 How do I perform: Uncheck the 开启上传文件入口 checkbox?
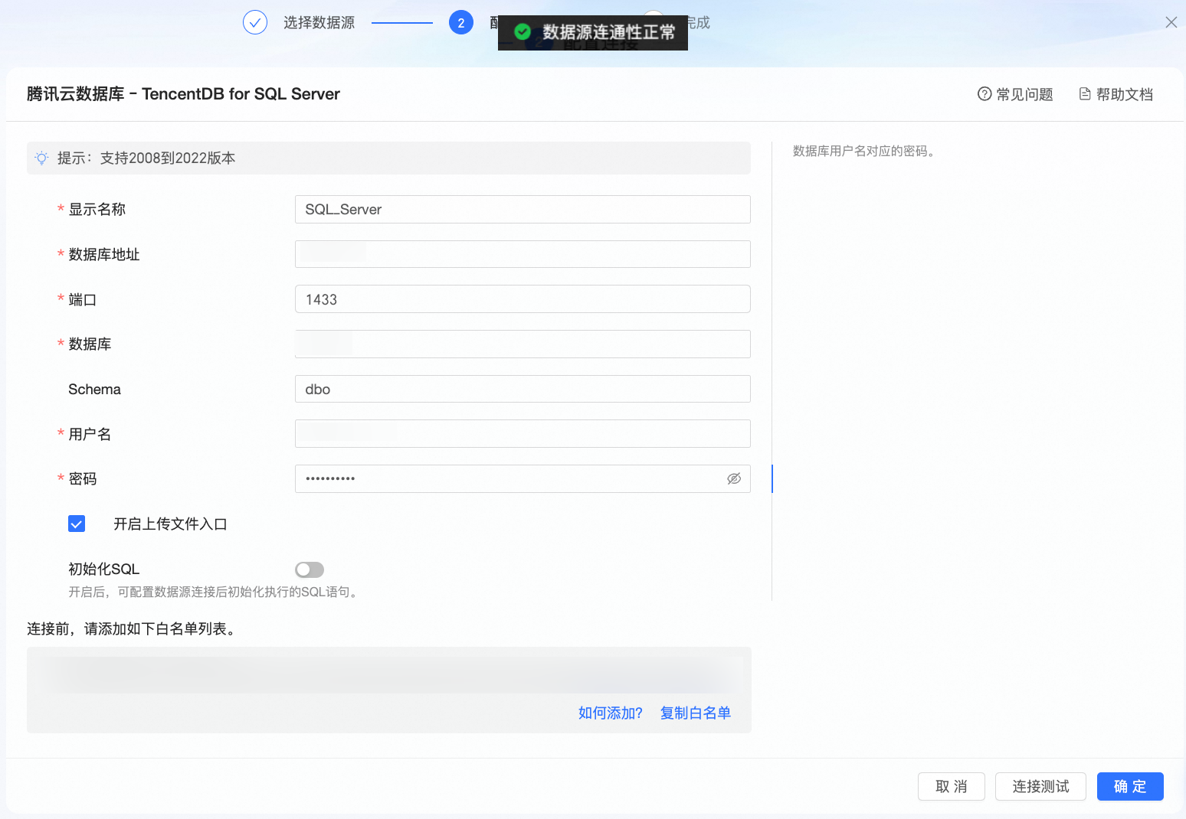tap(77, 524)
